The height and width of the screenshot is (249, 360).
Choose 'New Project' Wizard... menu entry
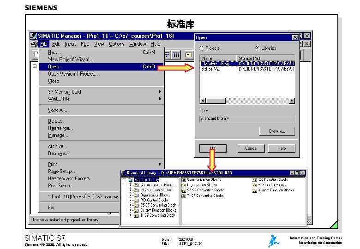[x=101, y=59]
